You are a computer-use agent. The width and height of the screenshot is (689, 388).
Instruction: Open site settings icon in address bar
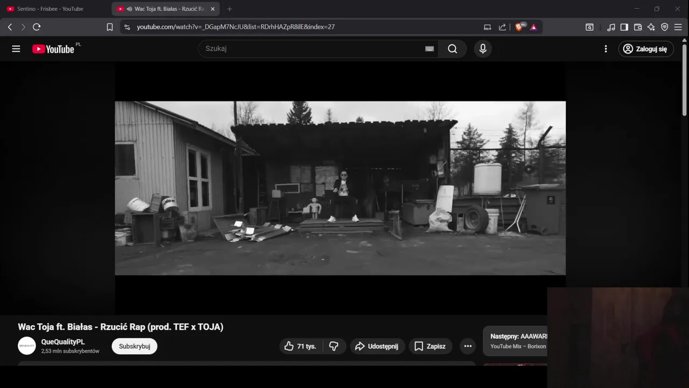point(127,27)
